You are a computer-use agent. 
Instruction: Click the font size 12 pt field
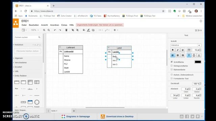tap(196, 50)
